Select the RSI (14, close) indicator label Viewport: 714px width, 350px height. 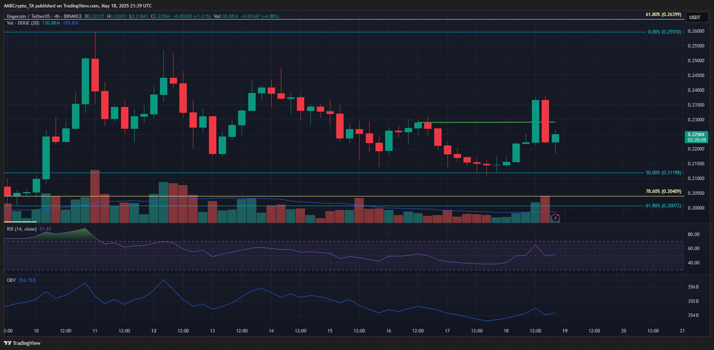point(22,229)
